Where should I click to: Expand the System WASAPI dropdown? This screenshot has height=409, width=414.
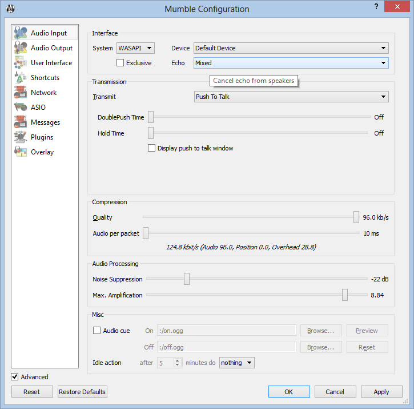pos(135,48)
